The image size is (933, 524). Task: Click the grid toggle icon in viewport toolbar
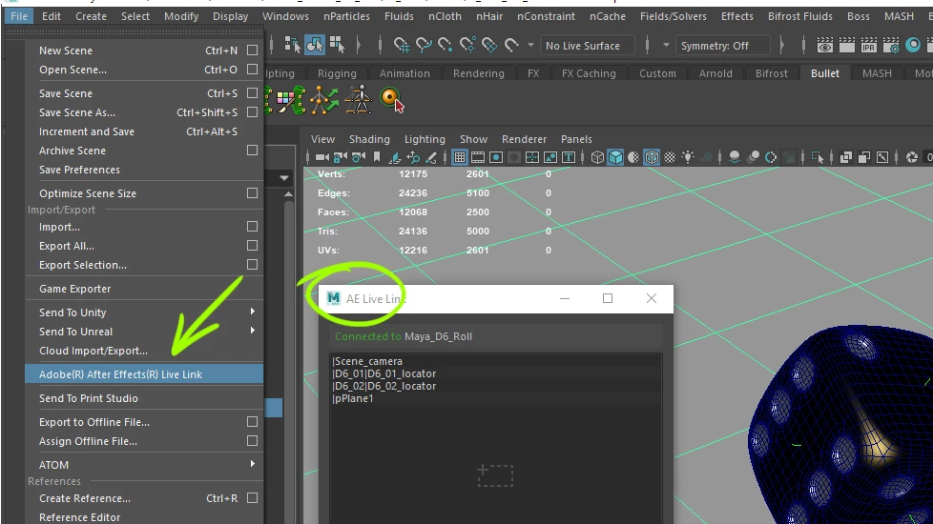tap(460, 157)
